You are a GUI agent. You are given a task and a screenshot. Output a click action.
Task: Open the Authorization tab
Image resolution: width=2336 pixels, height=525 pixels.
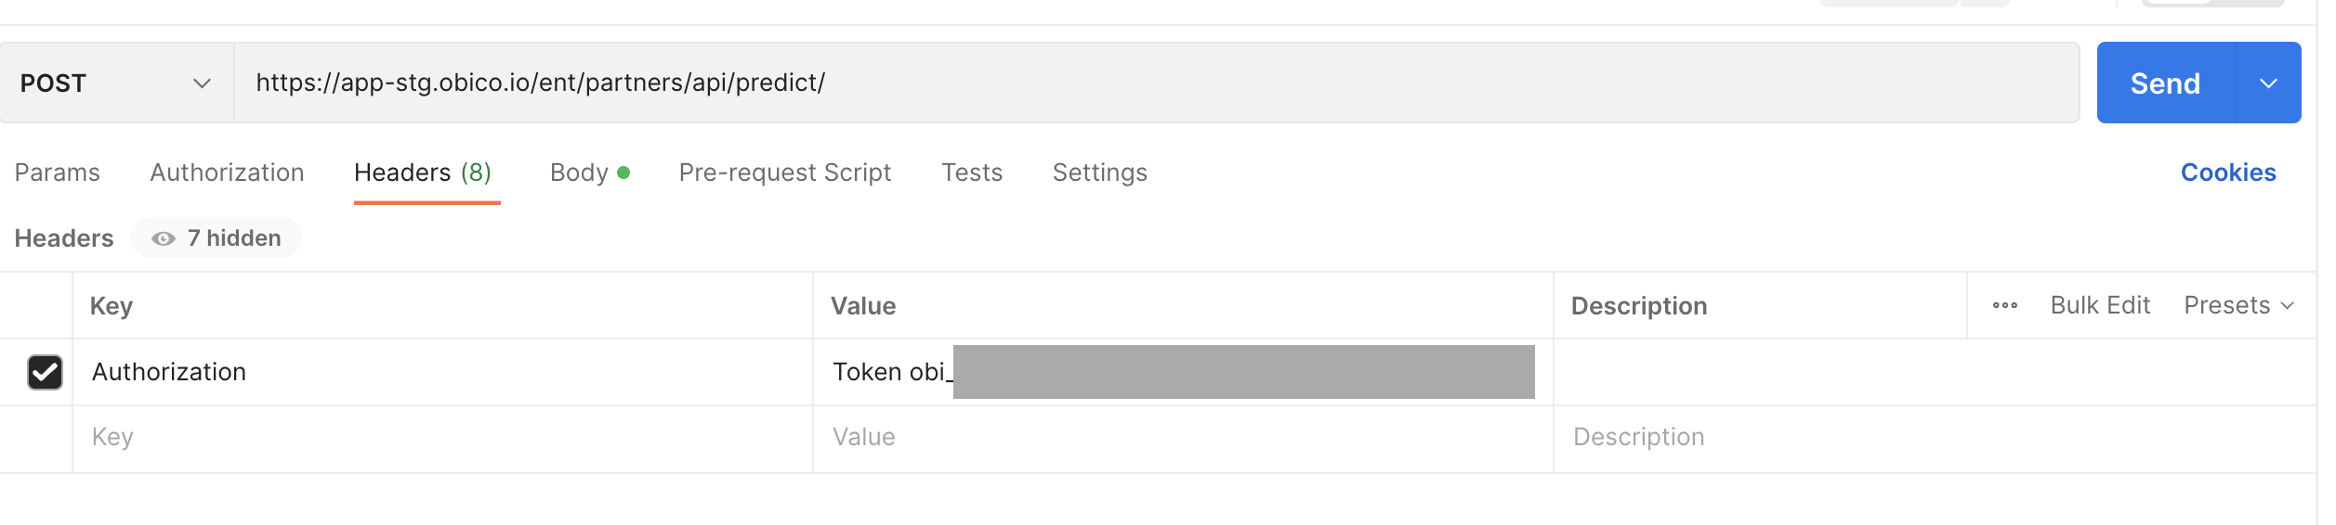(227, 173)
